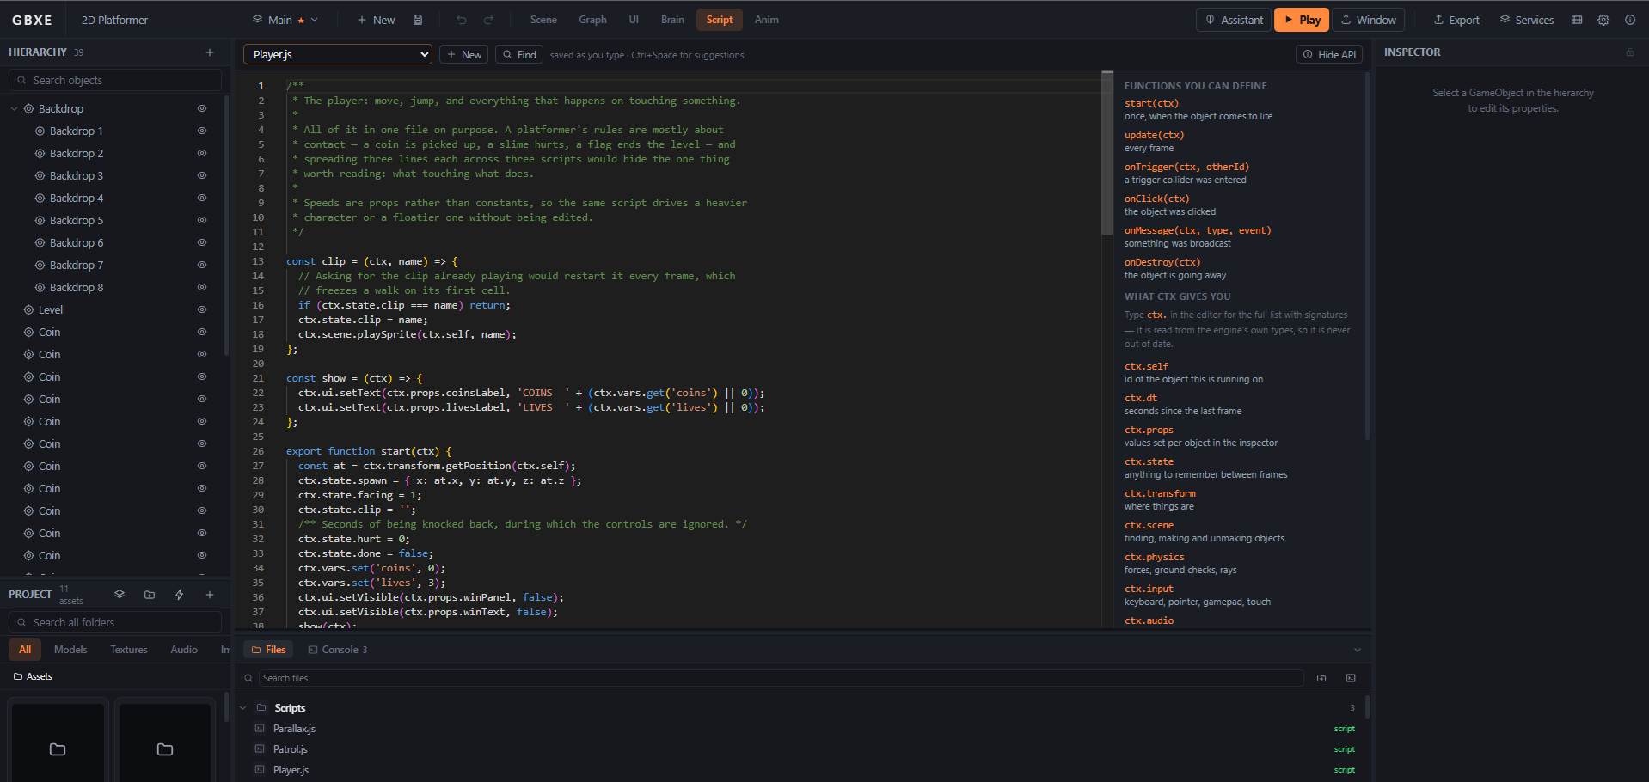Collapse the Scripts folder in Files
Image resolution: width=1649 pixels, height=782 pixels.
[243, 708]
